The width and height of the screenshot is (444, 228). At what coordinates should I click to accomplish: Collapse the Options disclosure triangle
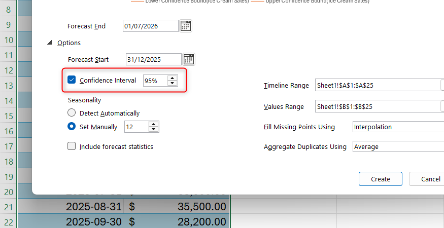50,43
